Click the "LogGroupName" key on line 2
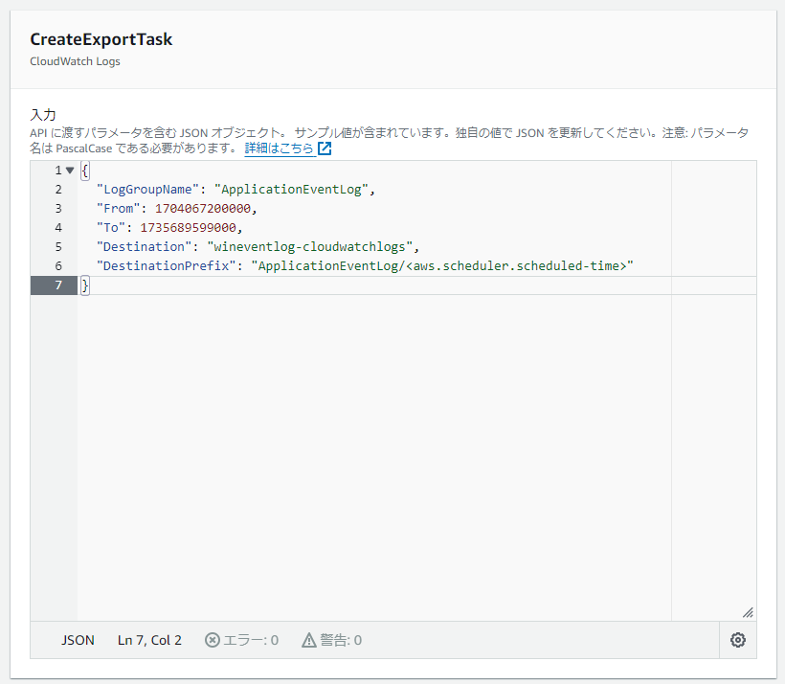785x684 pixels. tap(147, 190)
